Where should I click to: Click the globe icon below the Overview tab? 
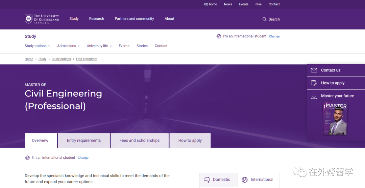[x=27, y=158]
